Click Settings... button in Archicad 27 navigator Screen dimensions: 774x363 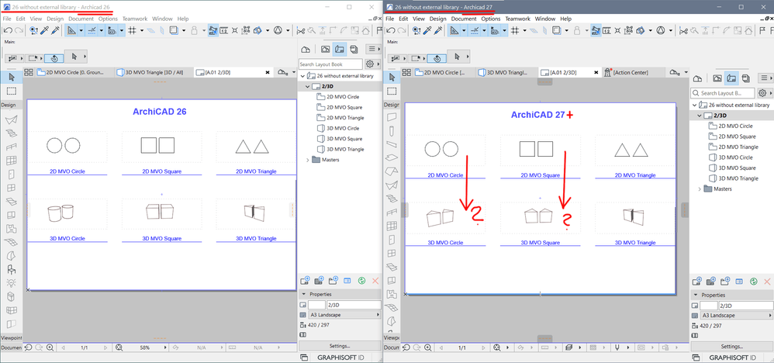pyautogui.click(x=732, y=346)
